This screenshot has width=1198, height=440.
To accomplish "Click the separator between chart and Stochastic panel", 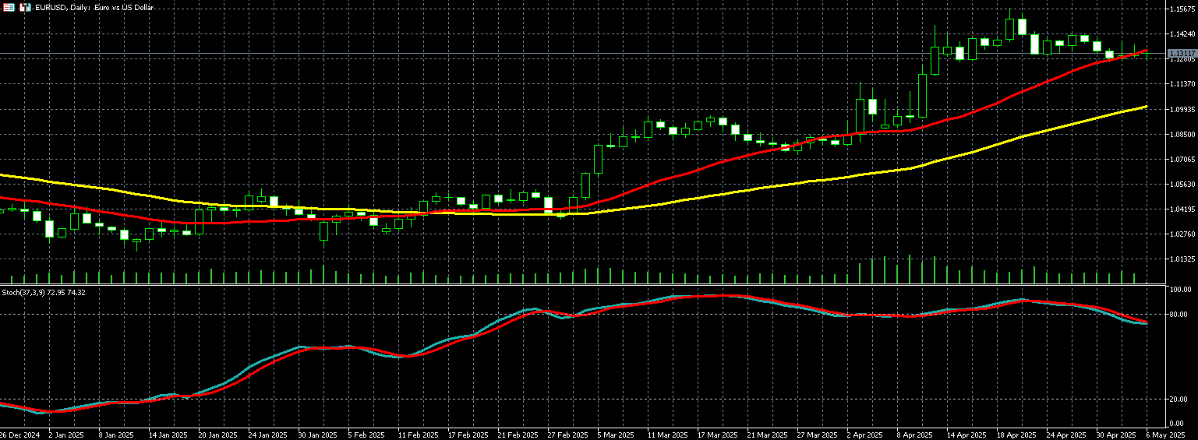I will point(592,285).
